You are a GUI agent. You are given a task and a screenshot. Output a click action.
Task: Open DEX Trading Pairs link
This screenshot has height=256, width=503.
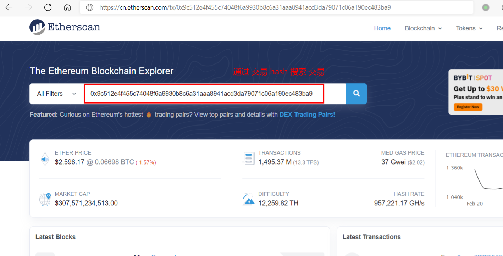point(307,115)
